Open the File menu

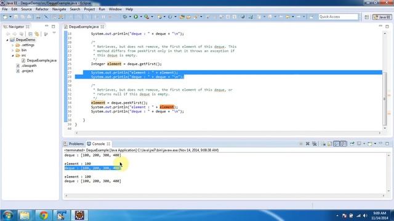(x=5, y=9)
